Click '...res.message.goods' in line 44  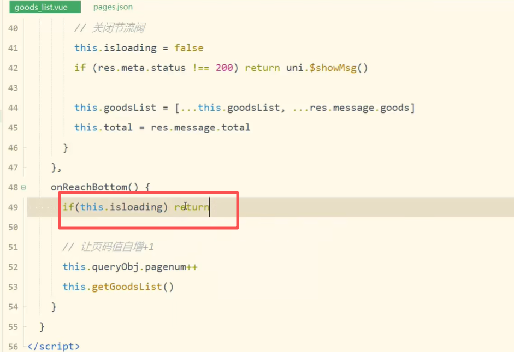(351, 108)
